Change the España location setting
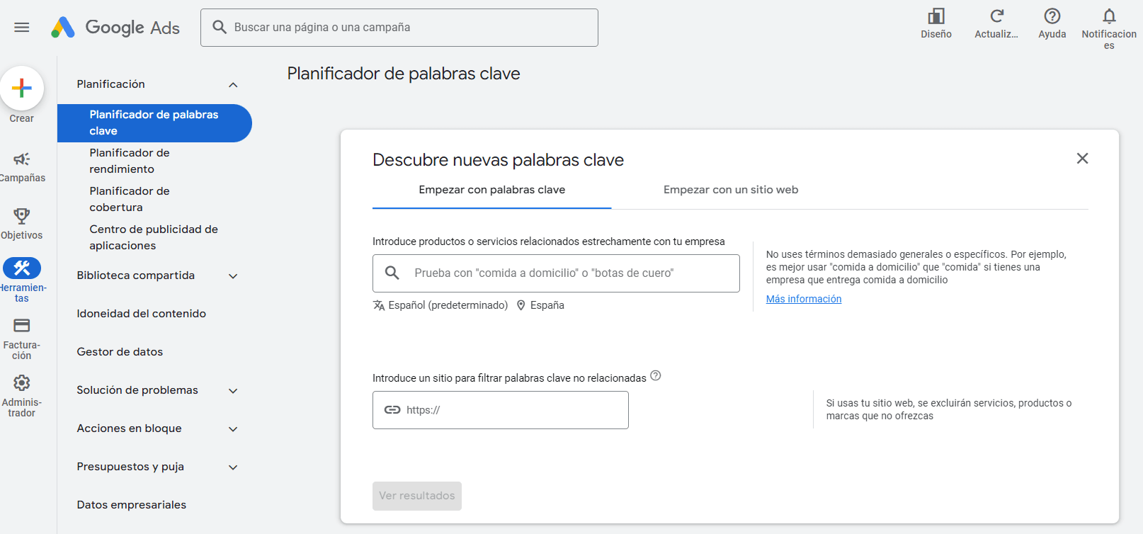The height and width of the screenshot is (534, 1143). pyautogui.click(x=540, y=305)
